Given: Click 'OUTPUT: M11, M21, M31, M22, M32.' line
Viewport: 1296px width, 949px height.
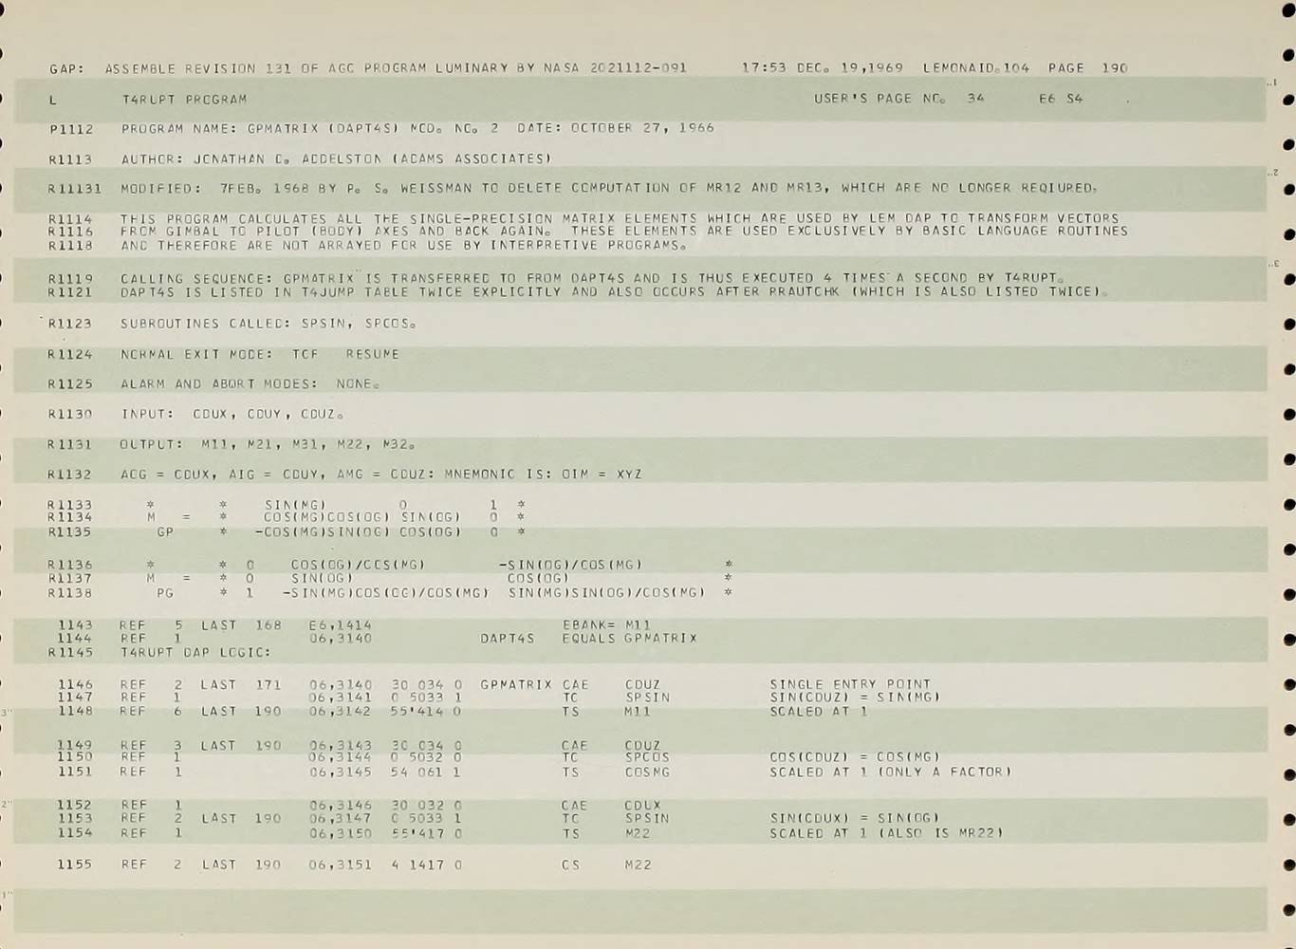Looking at the screenshot, I should point(268,444).
